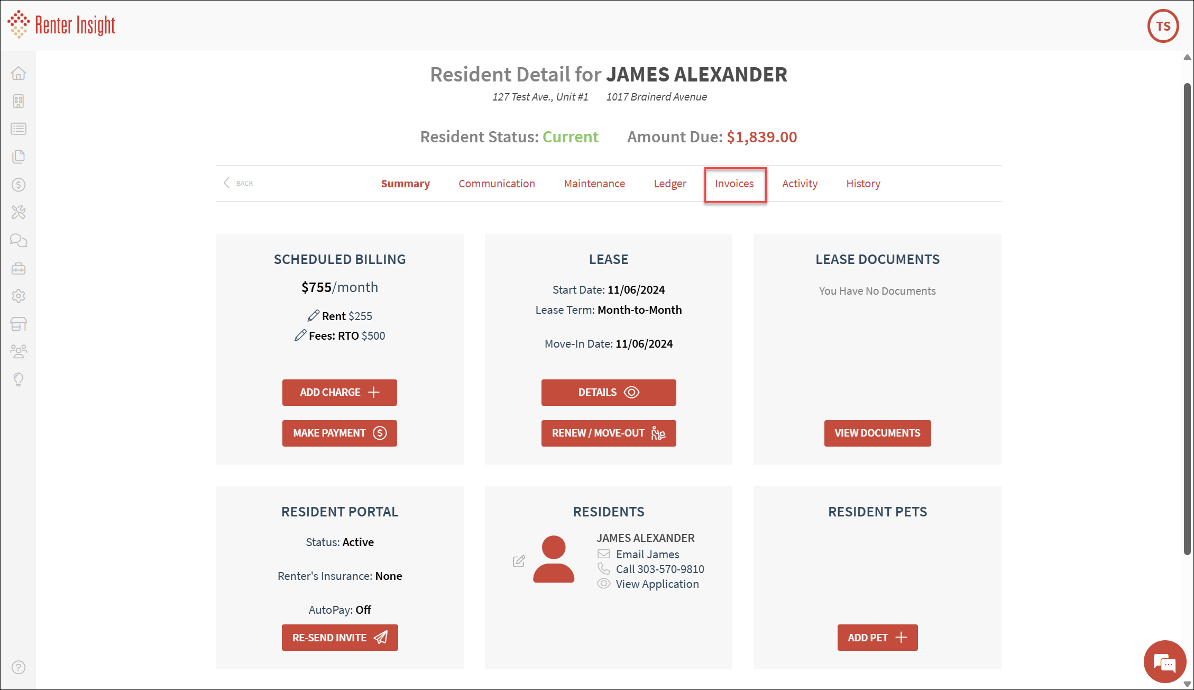This screenshot has height=690, width=1194.
Task: Click the pencil edit icon beside Rent
Action: click(313, 316)
